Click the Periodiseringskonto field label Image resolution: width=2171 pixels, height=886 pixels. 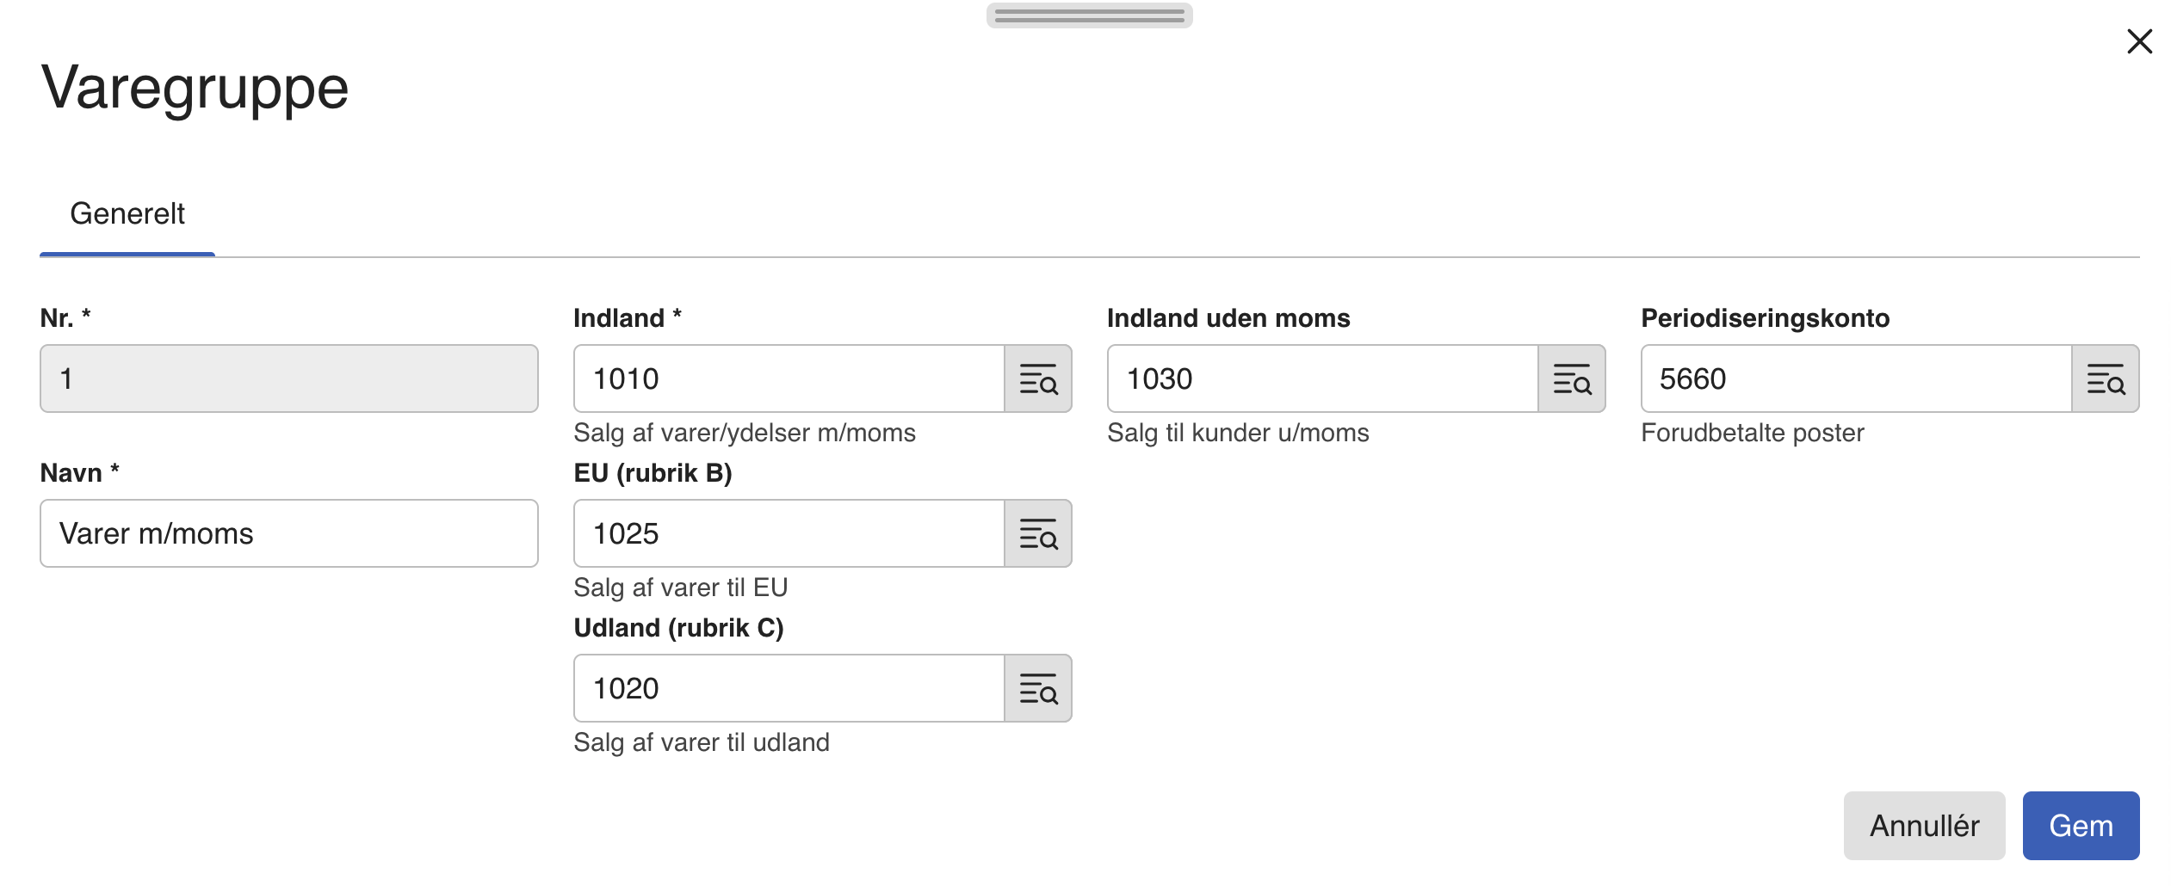(x=1765, y=318)
